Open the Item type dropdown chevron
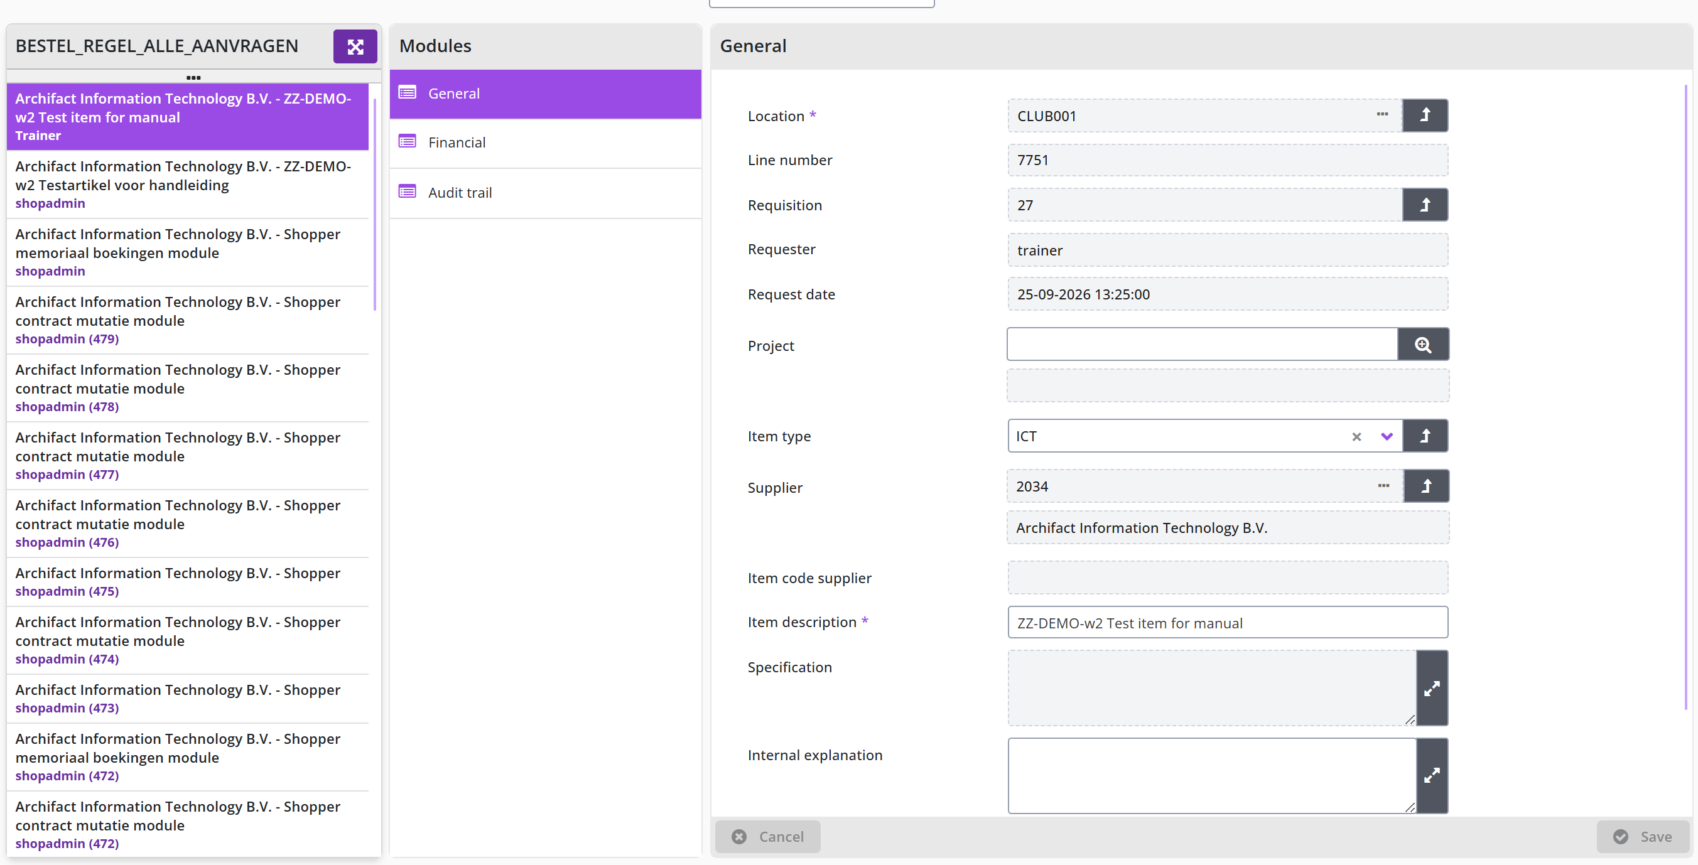This screenshot has width=1698, height=865. [x=1387, y=436]
